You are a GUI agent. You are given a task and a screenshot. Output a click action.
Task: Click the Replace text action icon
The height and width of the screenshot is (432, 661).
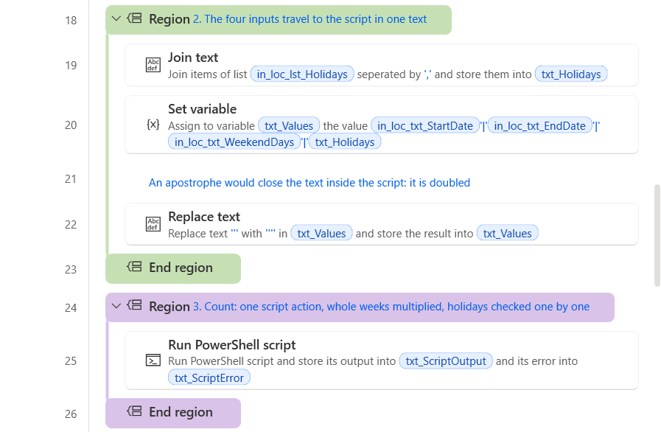coord(153,224)
